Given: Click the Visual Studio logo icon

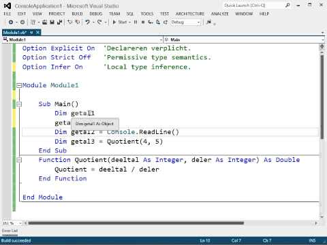Looking at the screenshot, I should pyautogui.click(x=7, y=5).
